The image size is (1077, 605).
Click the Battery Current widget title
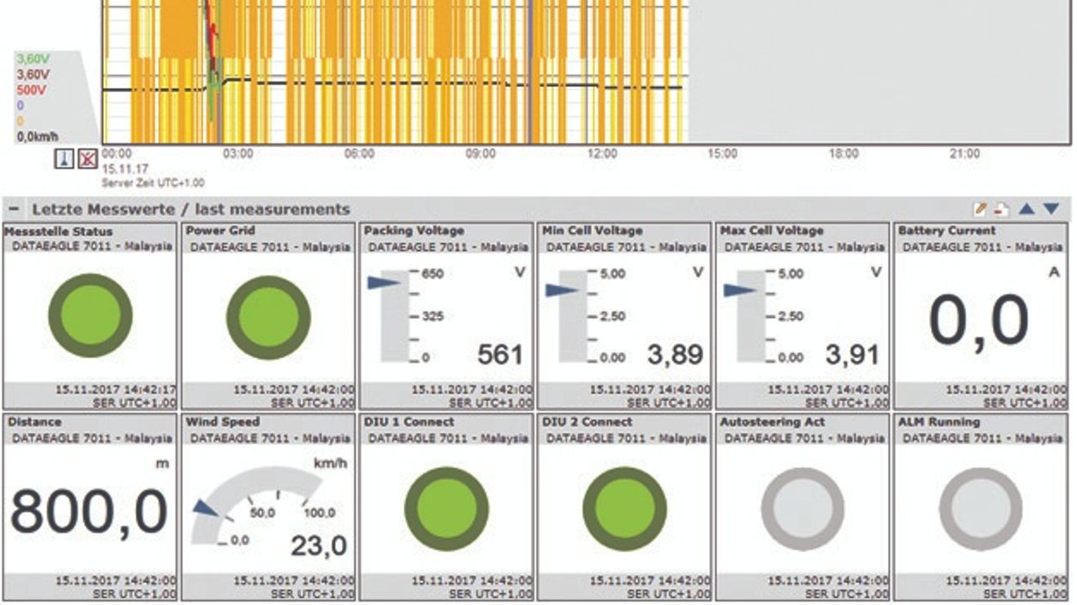coord(946,231)
